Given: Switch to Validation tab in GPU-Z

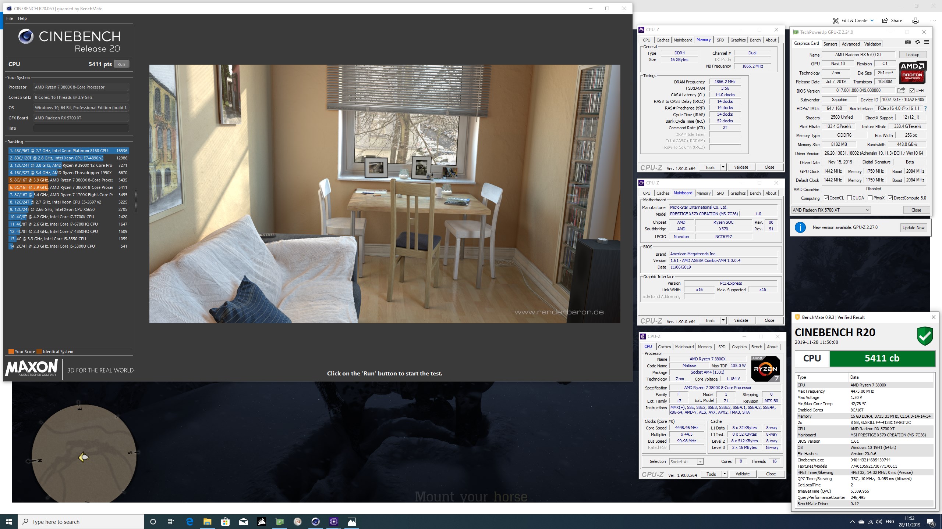Looking at the screenshot, I should (872, 44).
